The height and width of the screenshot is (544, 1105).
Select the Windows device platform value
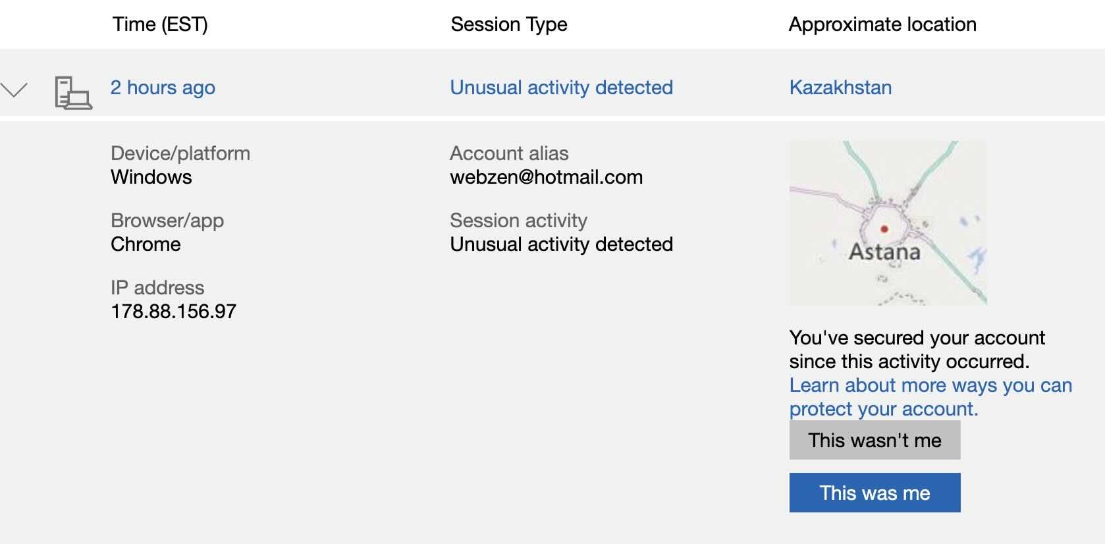click(x=151, y=177)
